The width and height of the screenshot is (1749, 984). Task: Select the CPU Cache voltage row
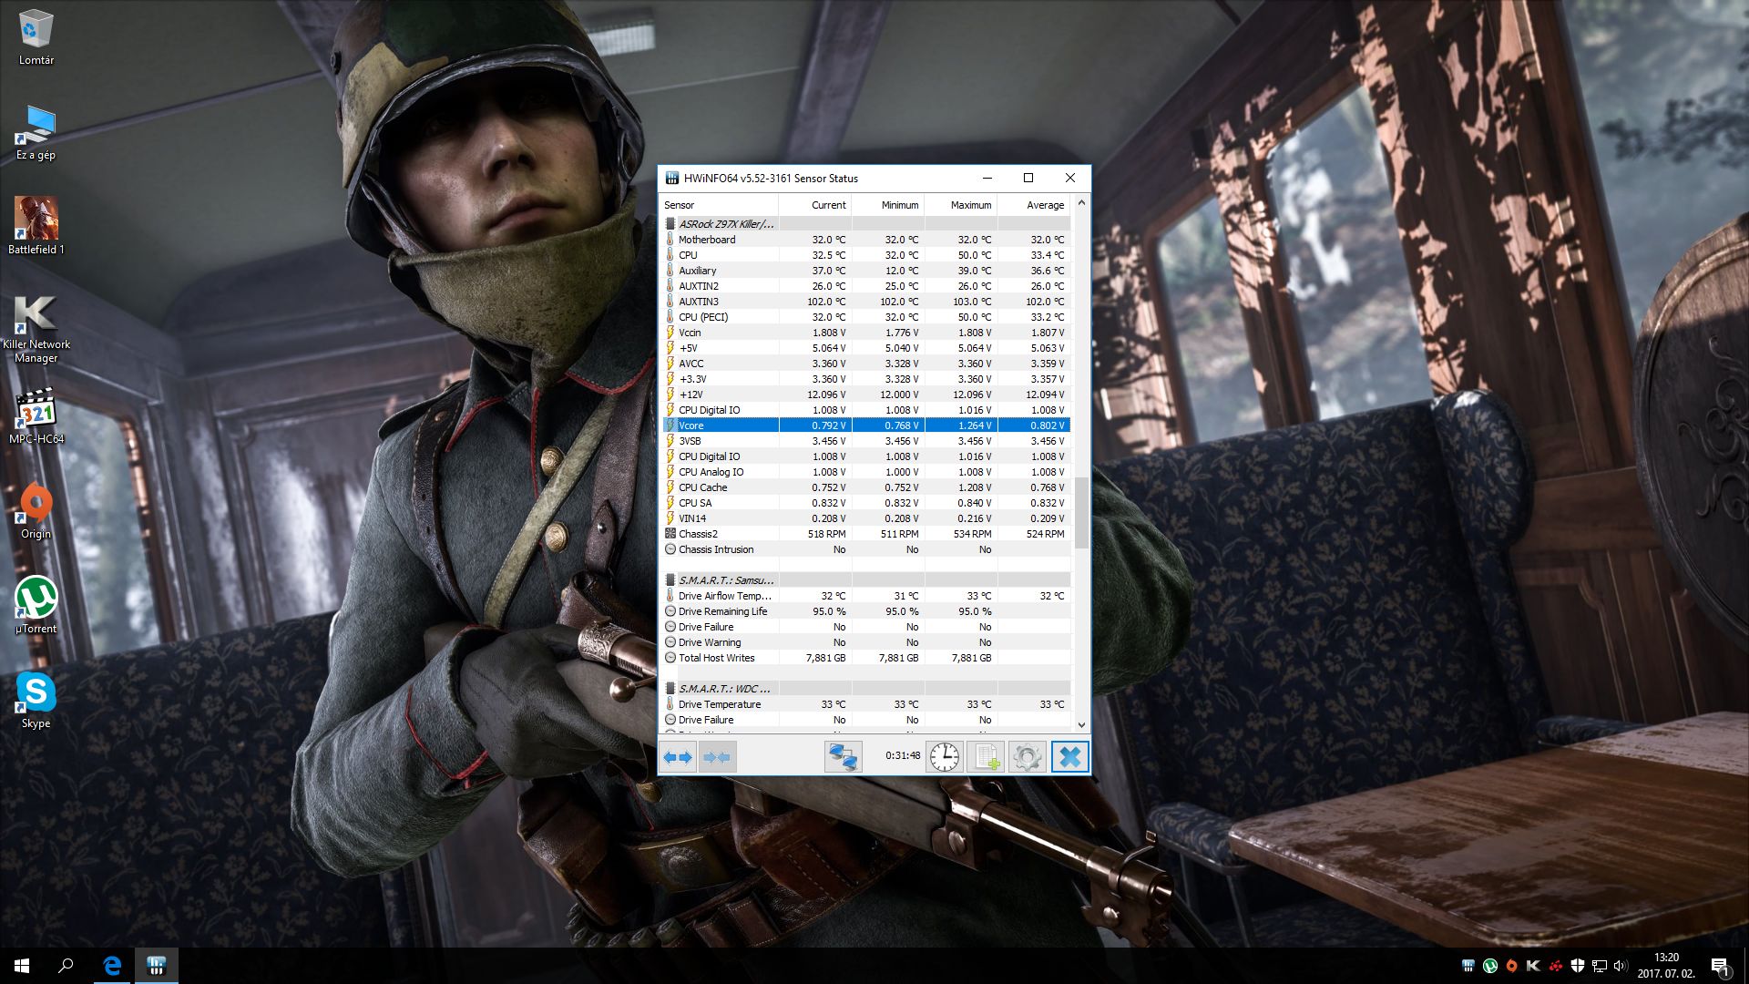click(x=865, y=487)
